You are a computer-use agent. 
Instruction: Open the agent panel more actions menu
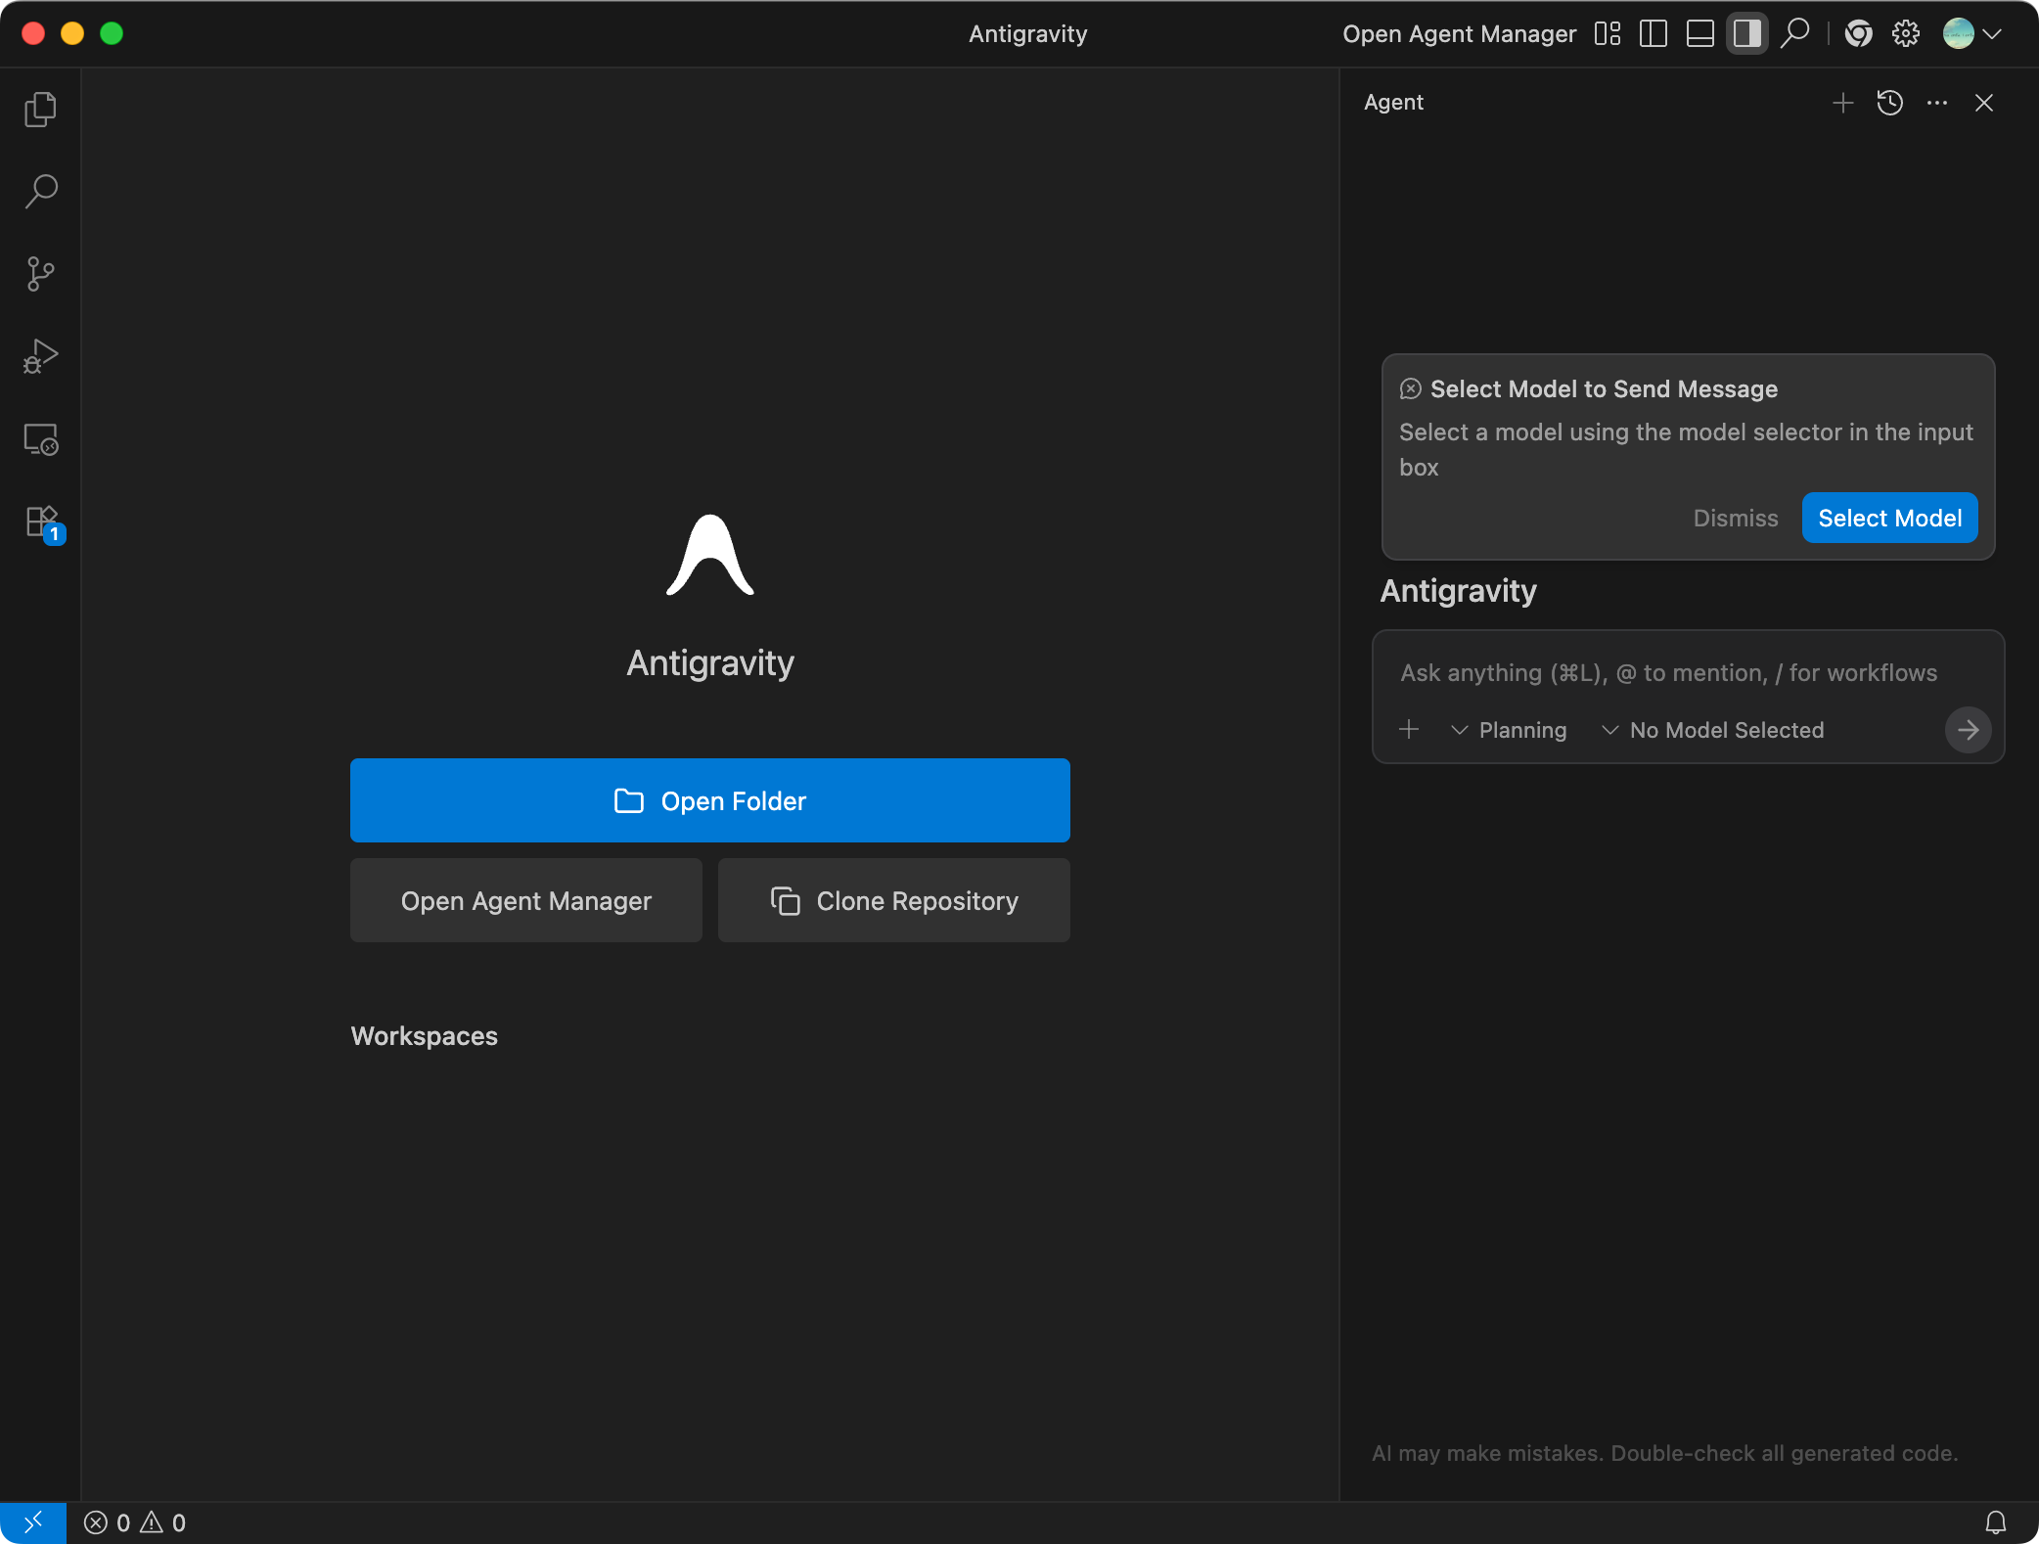tap(1936, 103)
